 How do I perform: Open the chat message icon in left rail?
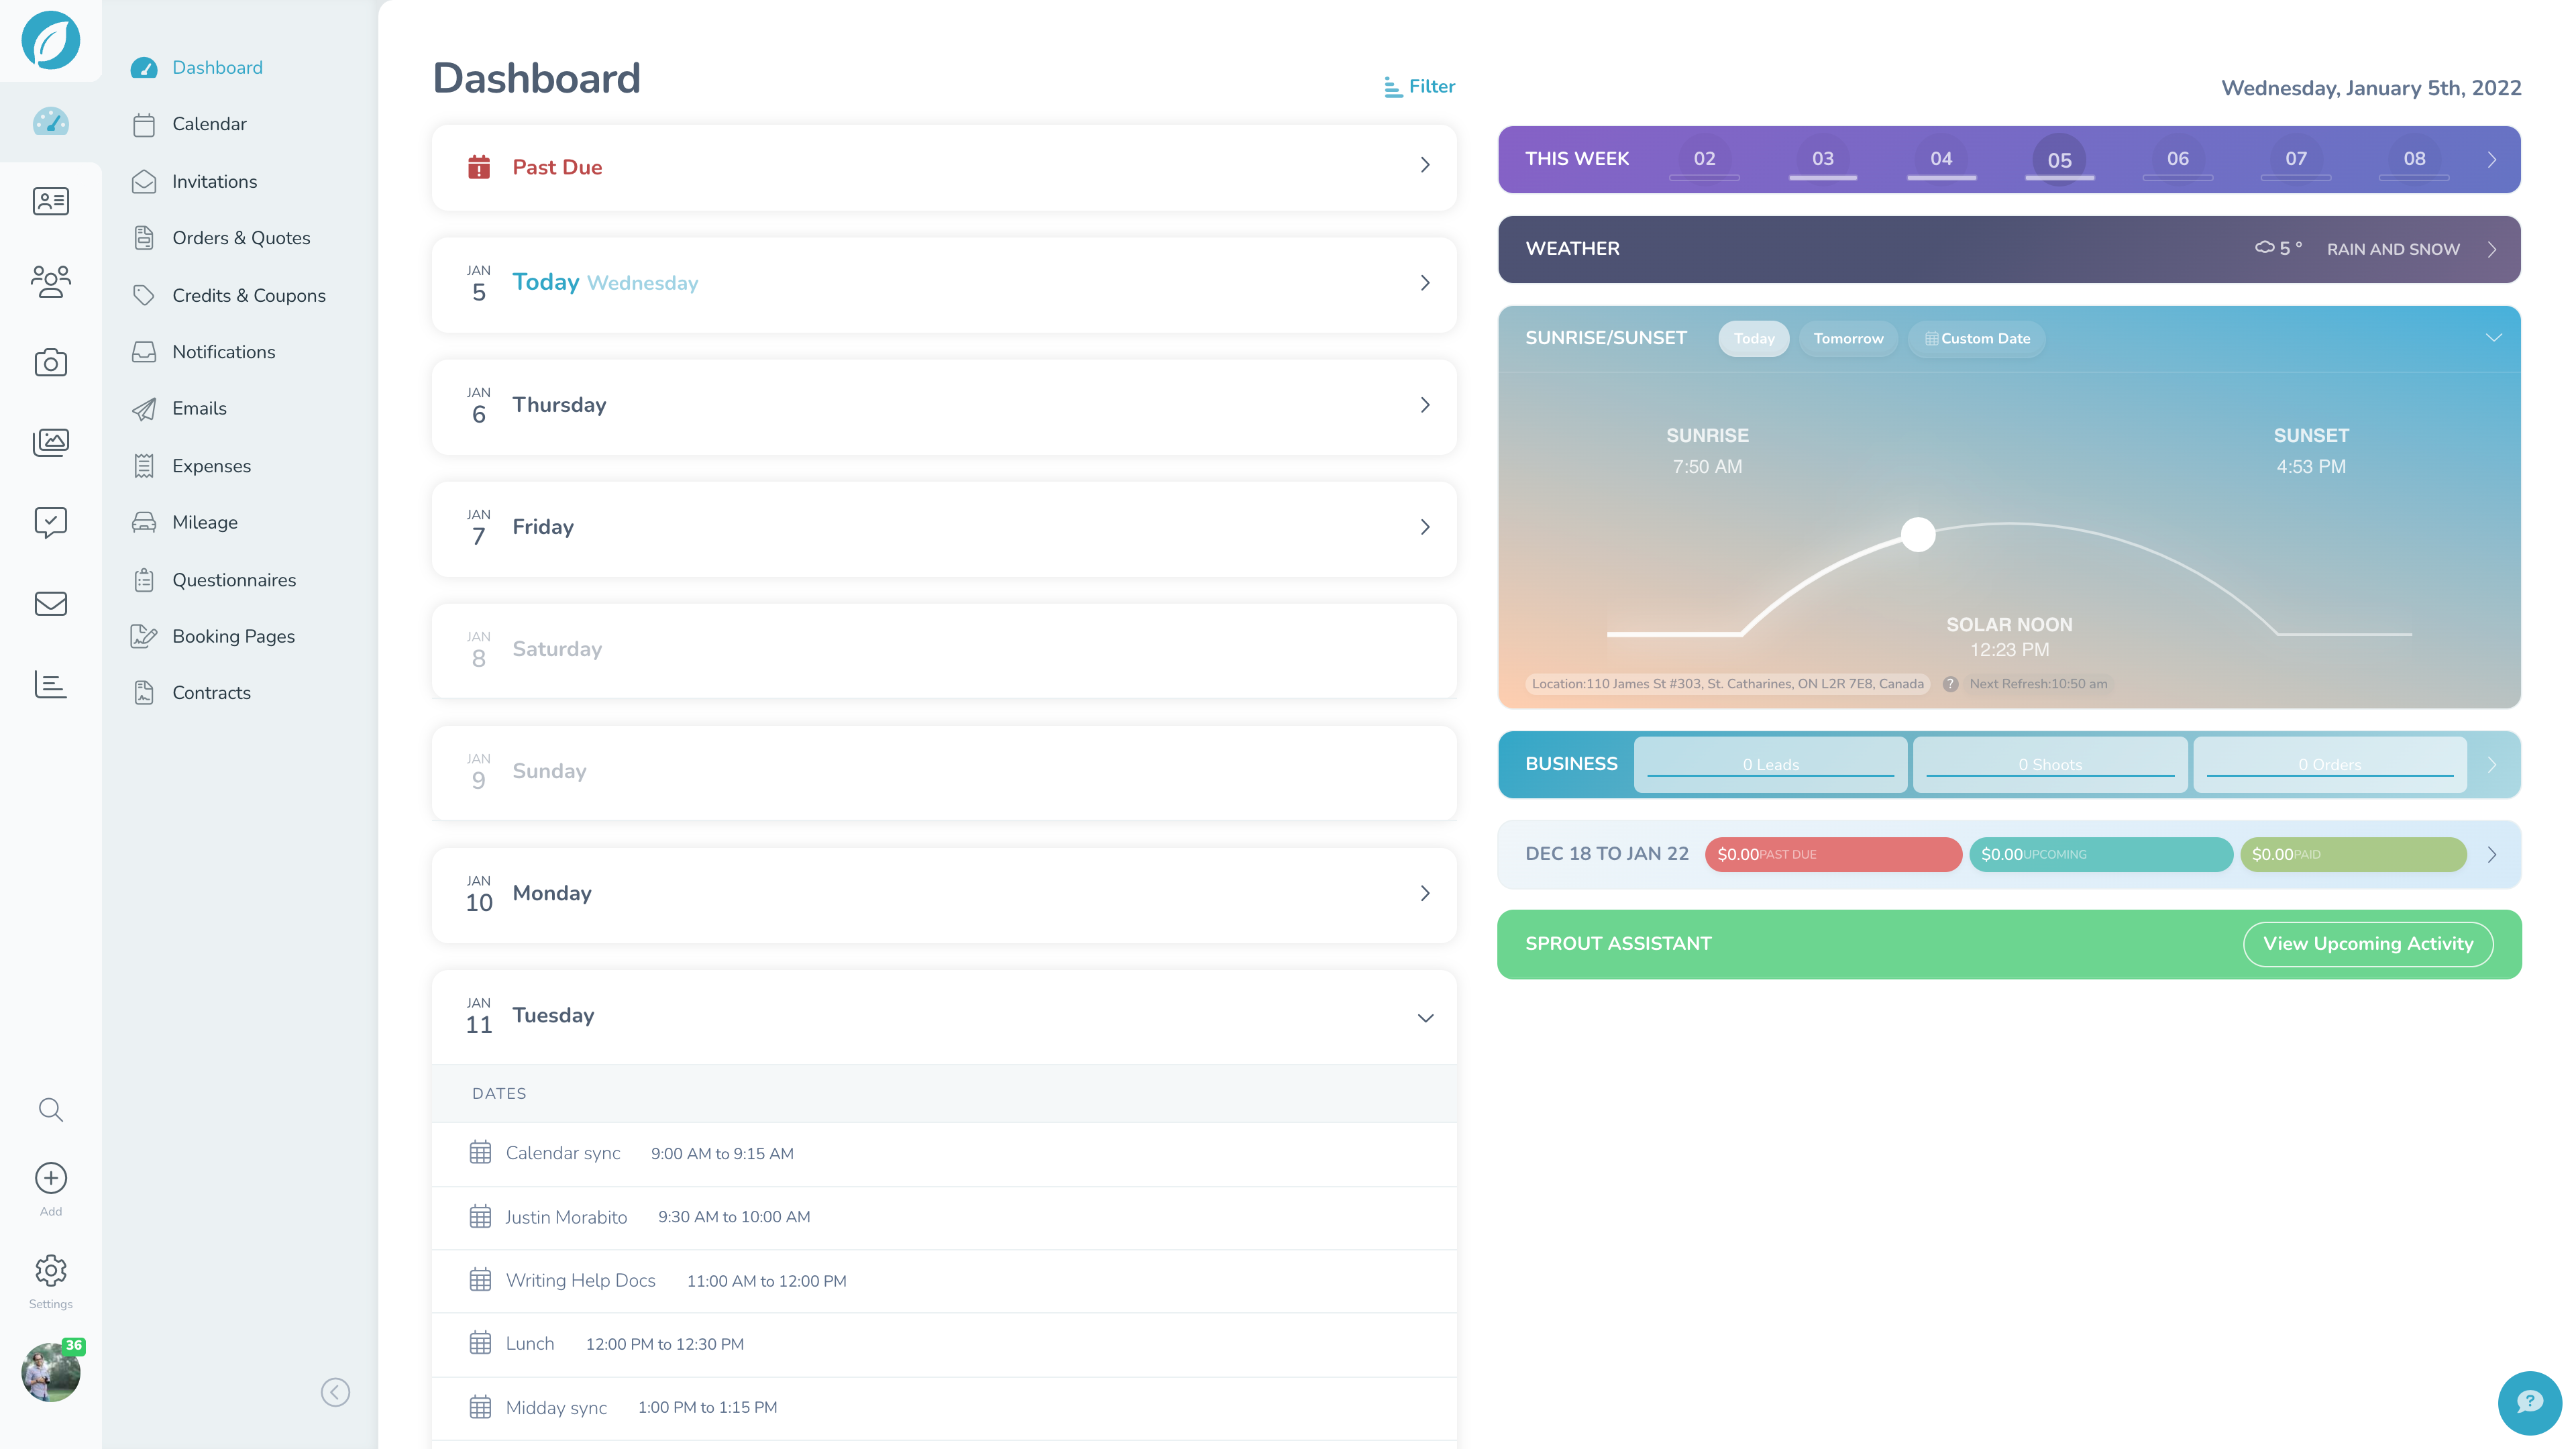click(50, 522)
